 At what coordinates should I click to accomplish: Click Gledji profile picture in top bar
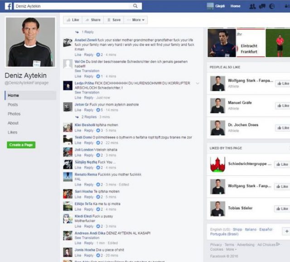tap(210, 6)
